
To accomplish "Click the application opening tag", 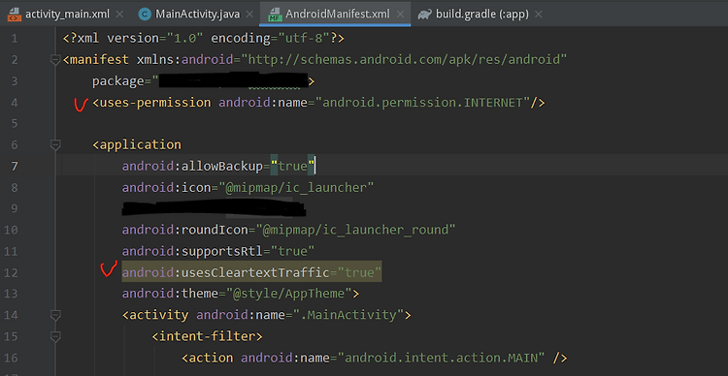I will point(137,145).
